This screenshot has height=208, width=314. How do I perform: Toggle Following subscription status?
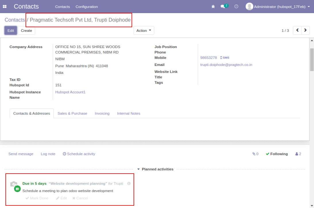pyautogui.click(x=277, y=154)
